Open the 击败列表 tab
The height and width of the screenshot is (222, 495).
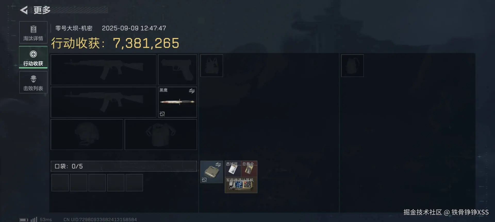(x=33, y=82)
